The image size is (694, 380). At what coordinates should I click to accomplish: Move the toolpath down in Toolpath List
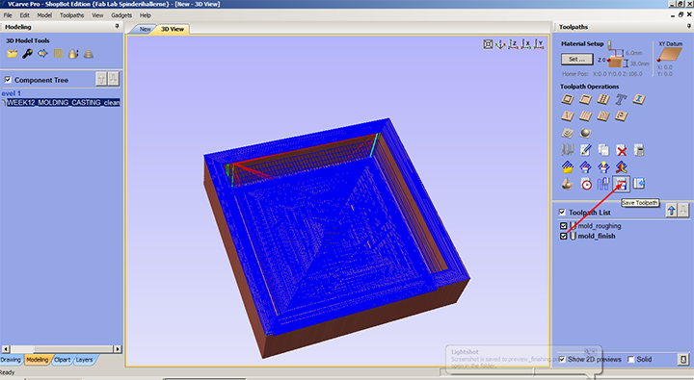tap(683, 211)
